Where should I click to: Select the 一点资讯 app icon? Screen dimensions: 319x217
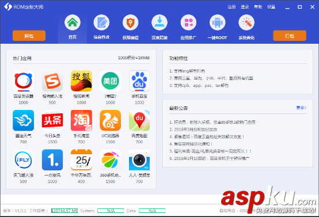tap(52, 160)
